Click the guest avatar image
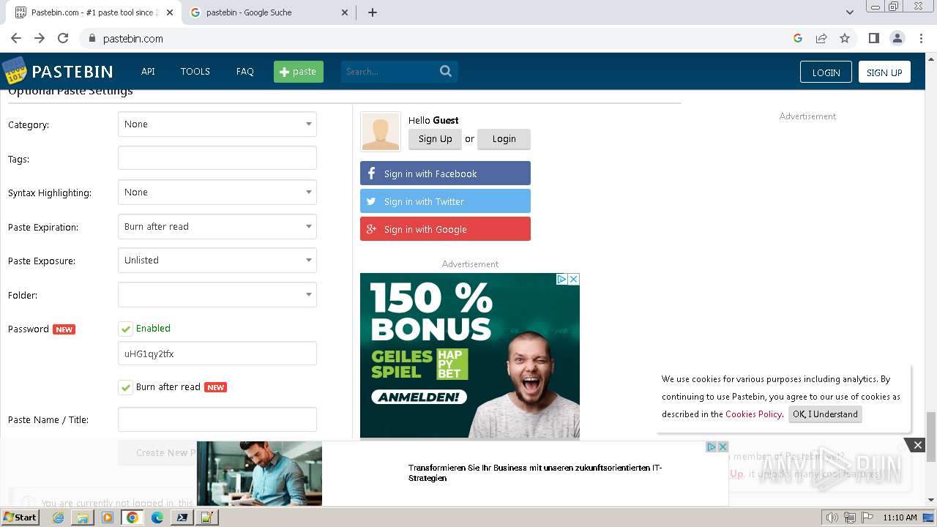Image resolution: width=937 pixels, height=527 pixels. coord(381,132)
